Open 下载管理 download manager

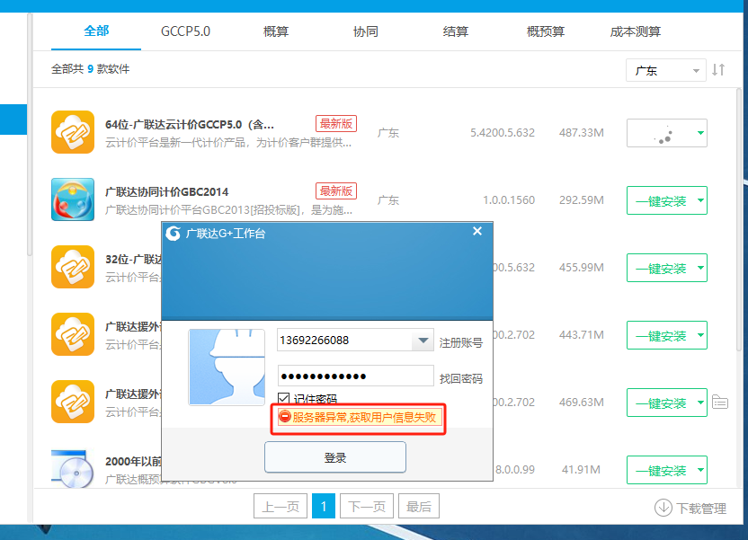690,508
